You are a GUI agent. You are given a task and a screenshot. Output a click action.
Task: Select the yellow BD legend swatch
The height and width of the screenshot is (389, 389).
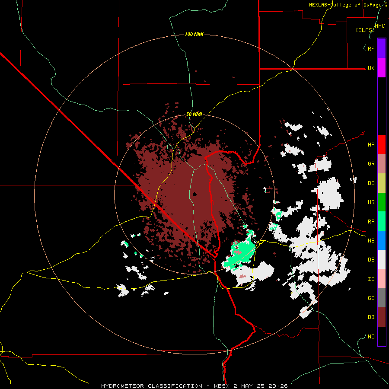382,183
